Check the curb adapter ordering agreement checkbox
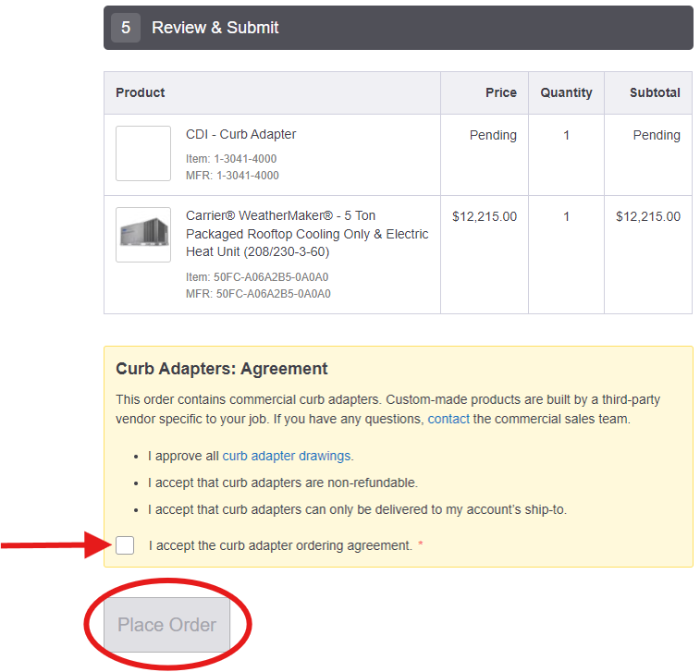 (x=125, y=545)
